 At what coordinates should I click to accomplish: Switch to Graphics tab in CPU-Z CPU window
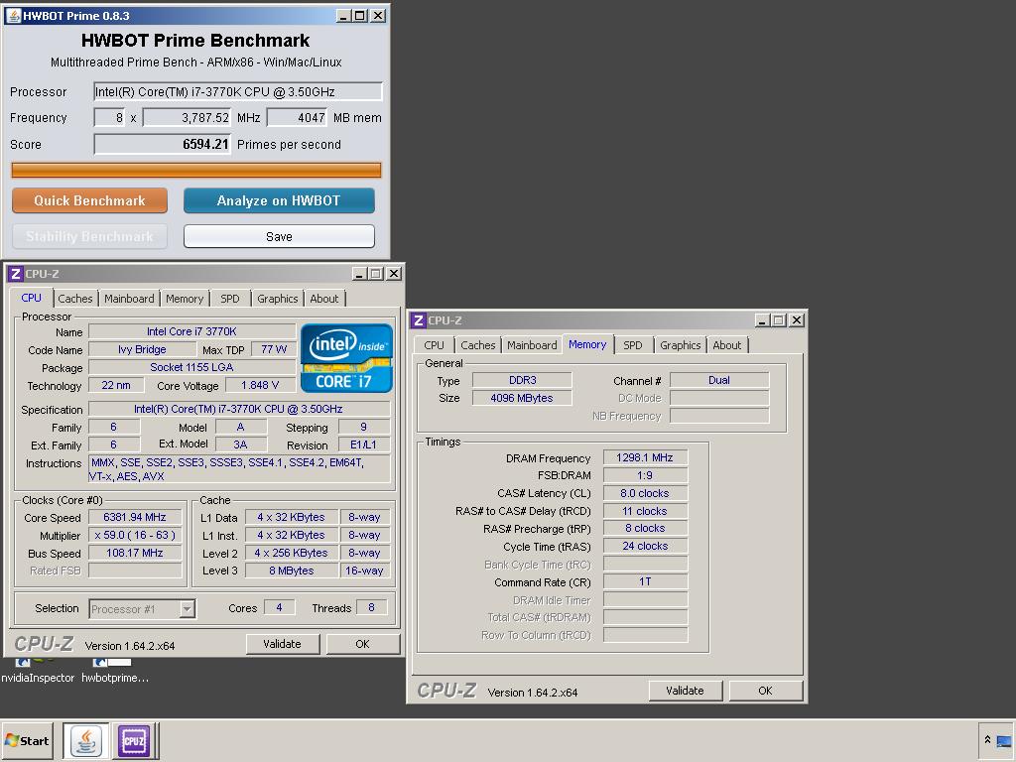pos(278,299)
